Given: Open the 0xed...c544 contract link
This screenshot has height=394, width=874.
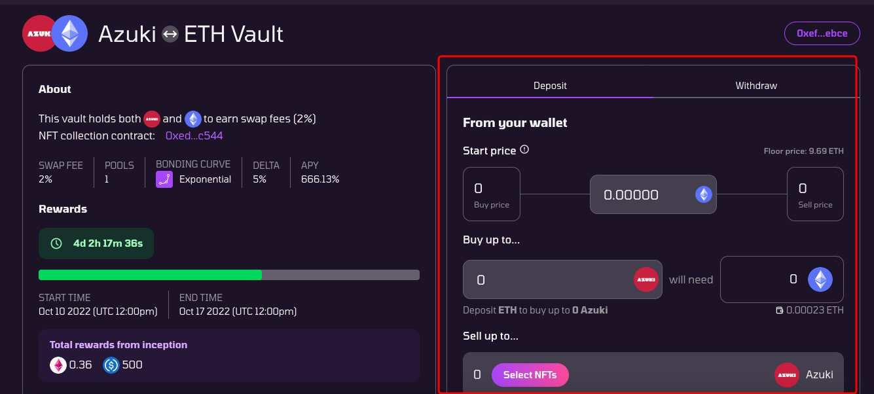Looking at the screenshot, I should pos(194,135).
